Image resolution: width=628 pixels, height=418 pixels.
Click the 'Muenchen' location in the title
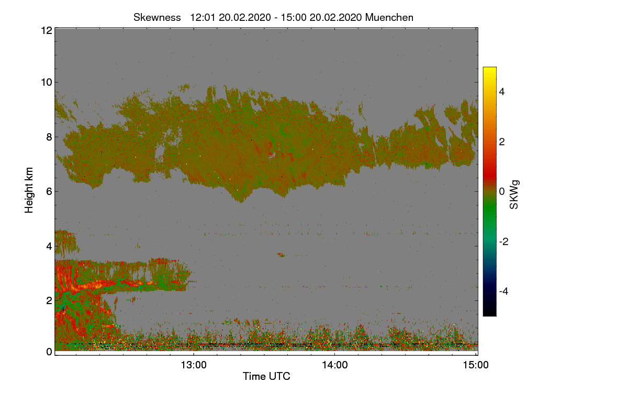pyautogui.click(x=389, y=17)
